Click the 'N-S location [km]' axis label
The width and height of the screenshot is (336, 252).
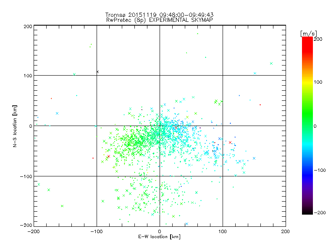point(15,126)
